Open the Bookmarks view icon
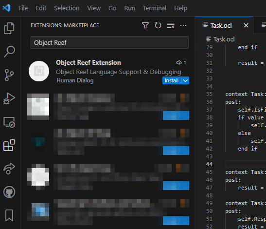The height and width of the screenshot is (229, 266). click(9, 215)
